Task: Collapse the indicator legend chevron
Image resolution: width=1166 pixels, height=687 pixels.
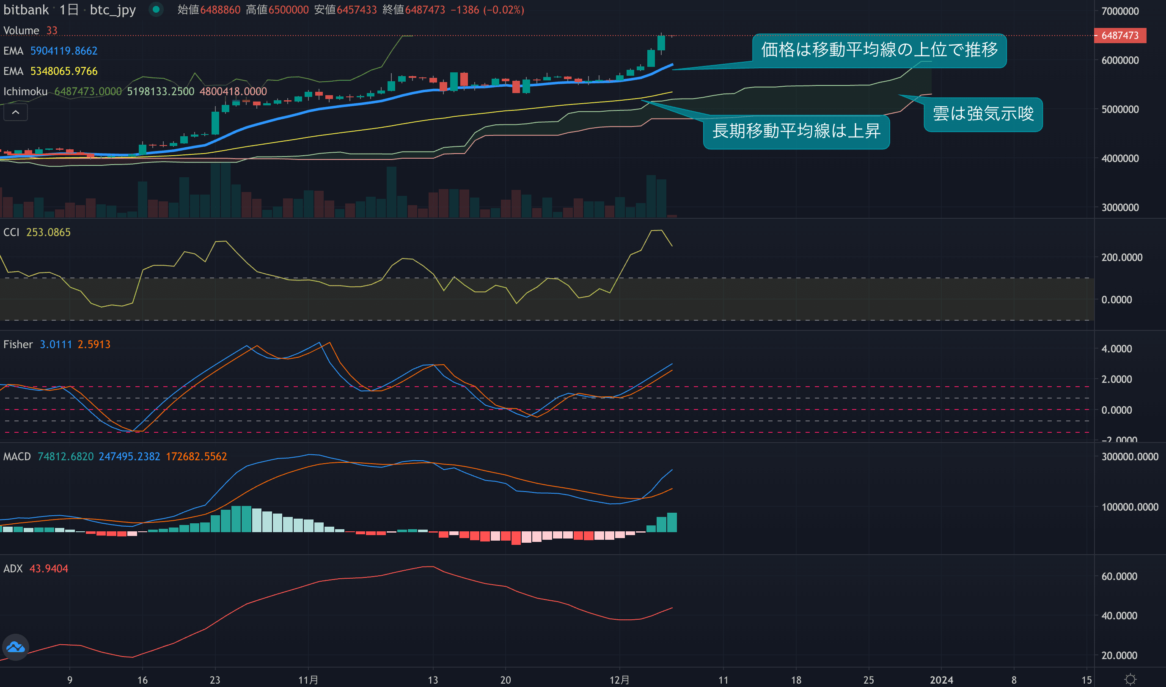Action: pyautogui.click(x=15, y=112)
